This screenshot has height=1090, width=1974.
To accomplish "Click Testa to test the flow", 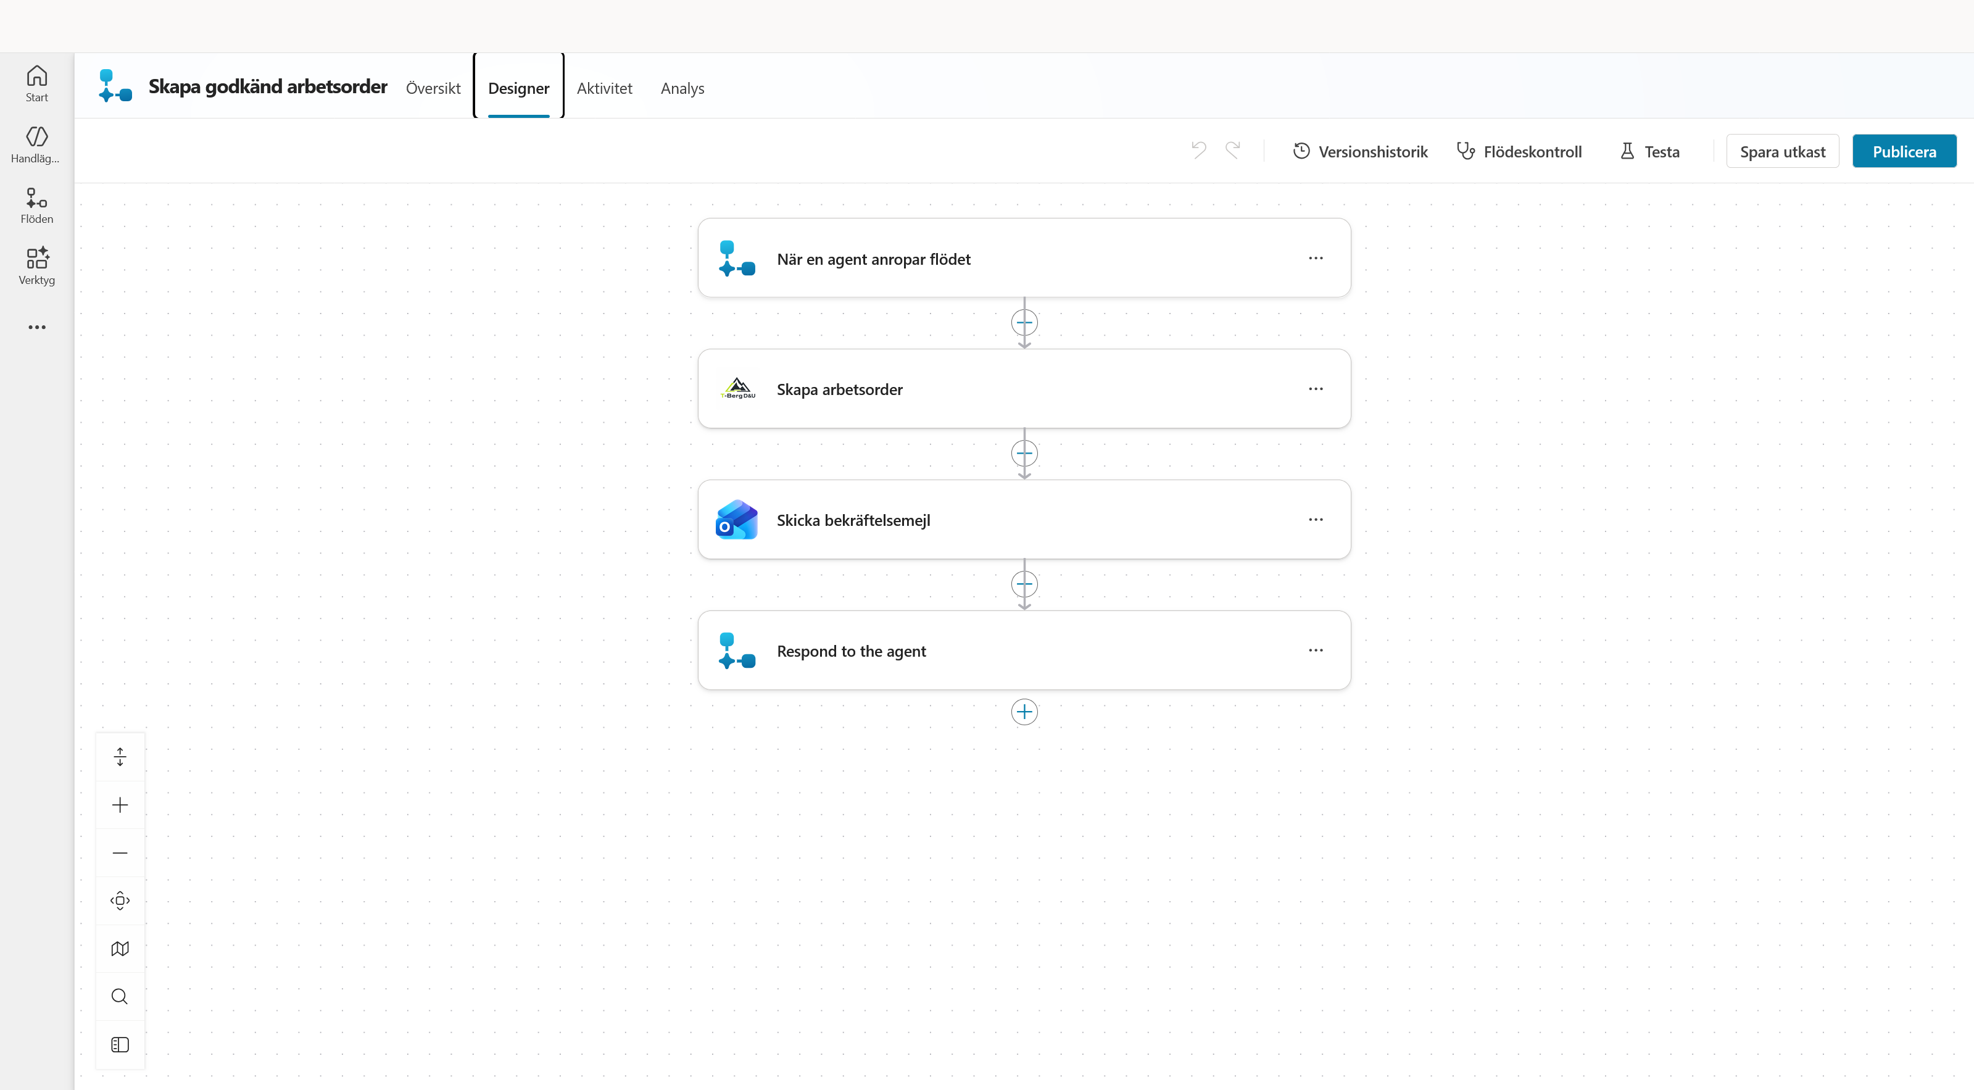I will coord(1650,151).
